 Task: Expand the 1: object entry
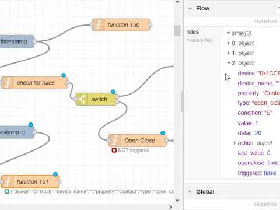tap(229, 53)
